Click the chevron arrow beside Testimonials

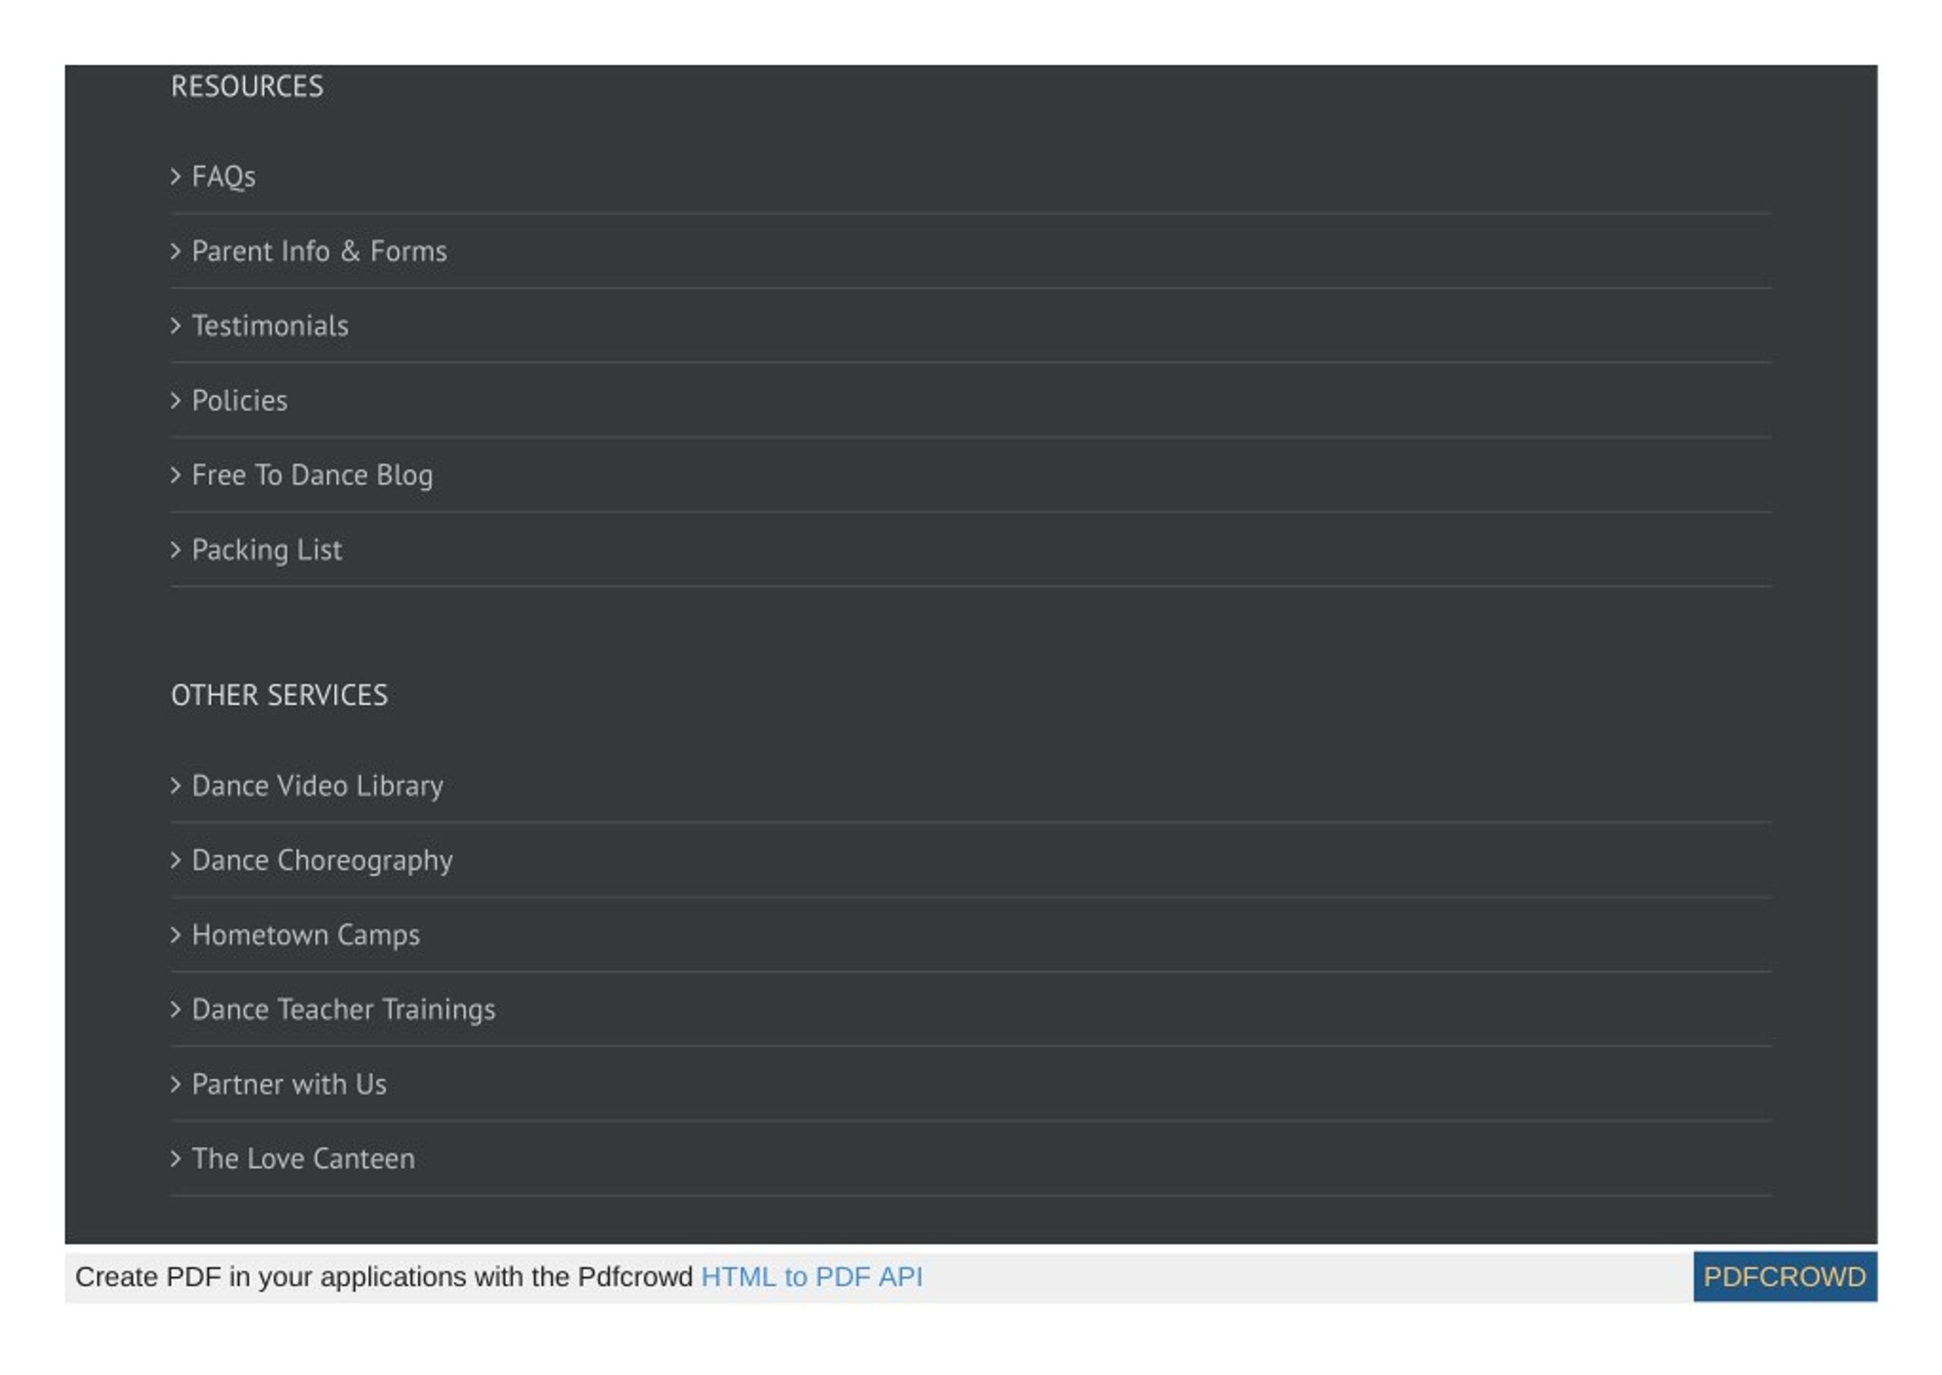click(176, 326)
